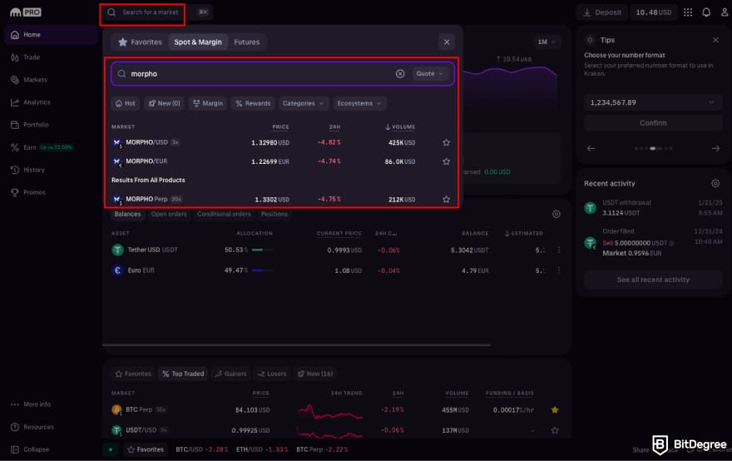Toggle the New (0) filter chip

(164, 103)
